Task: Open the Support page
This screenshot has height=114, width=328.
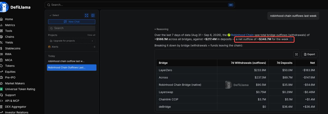Action: pos(10,95)
